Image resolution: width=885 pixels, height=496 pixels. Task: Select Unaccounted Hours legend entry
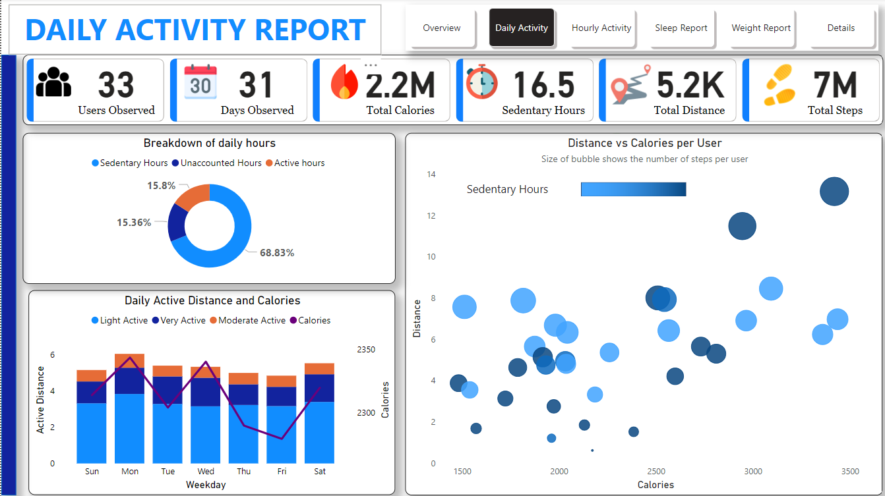216,163
